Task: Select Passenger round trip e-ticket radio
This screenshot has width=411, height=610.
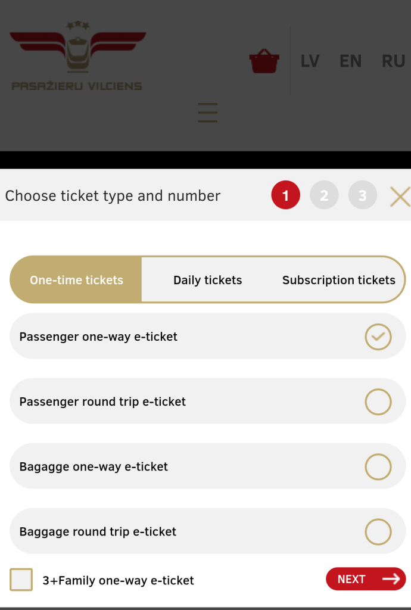Action: pos(378,402)
